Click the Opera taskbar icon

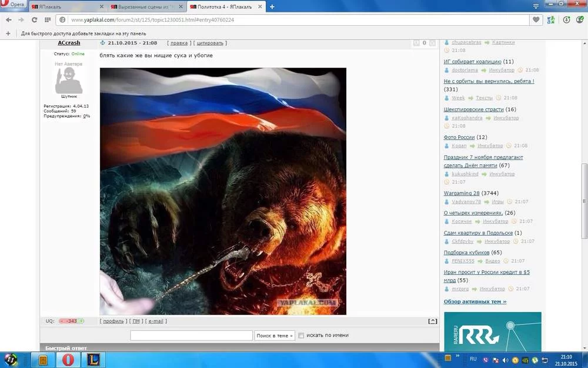tap(68, 360)
